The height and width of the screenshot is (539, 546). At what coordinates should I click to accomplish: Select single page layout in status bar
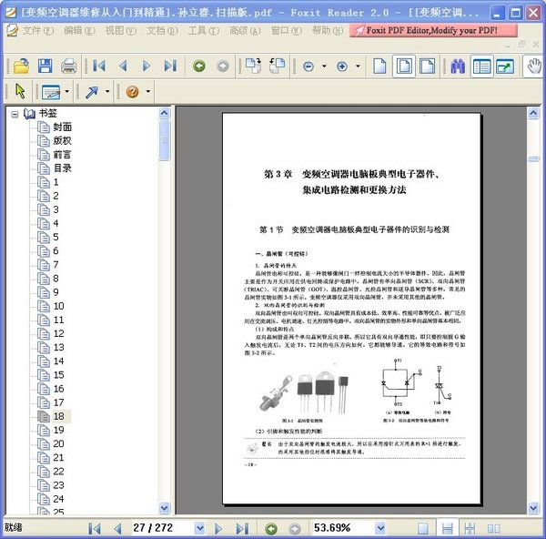[x=423, y=529]
